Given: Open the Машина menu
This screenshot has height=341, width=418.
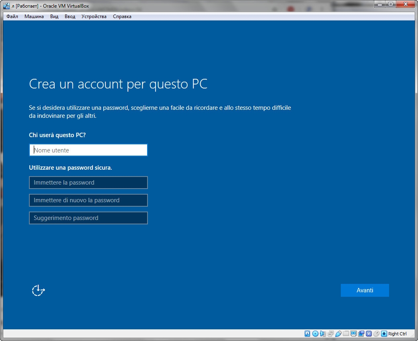Looking at the screenshot, I should tap(34, 16).
